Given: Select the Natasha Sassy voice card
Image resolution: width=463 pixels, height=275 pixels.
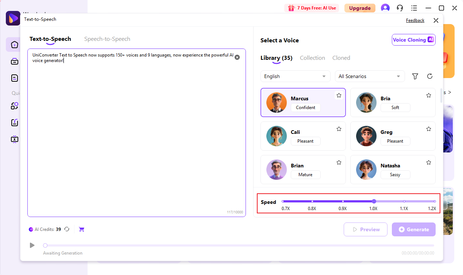Looking at the screenshot, I should 393,170.
